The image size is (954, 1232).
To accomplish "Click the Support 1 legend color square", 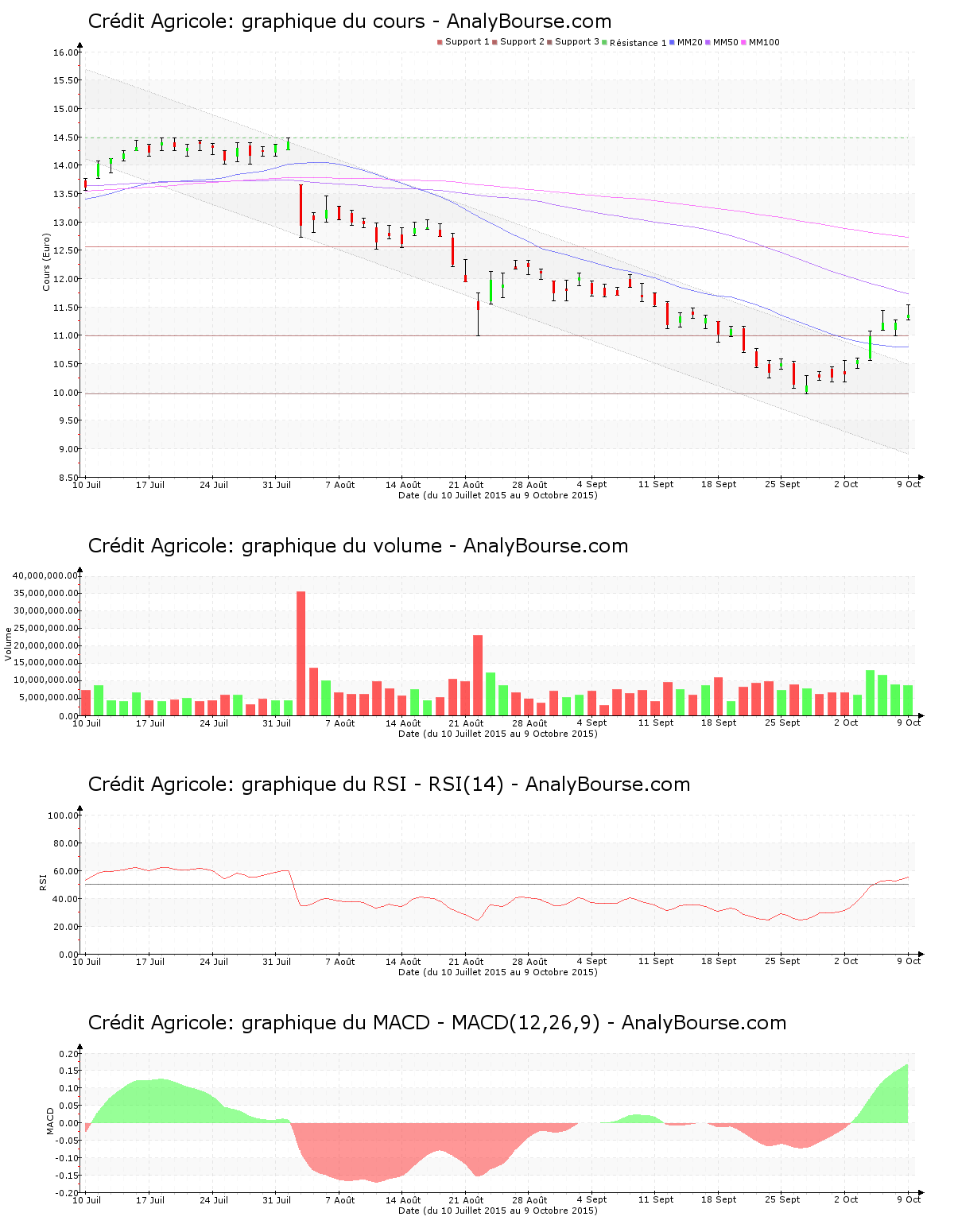I will point(440,42).
